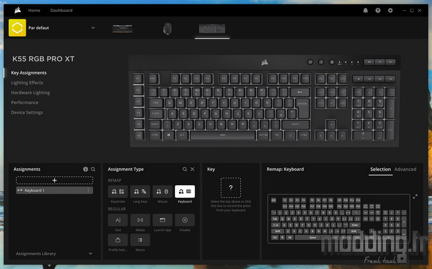Open Performance section

[x=24, y=103]
